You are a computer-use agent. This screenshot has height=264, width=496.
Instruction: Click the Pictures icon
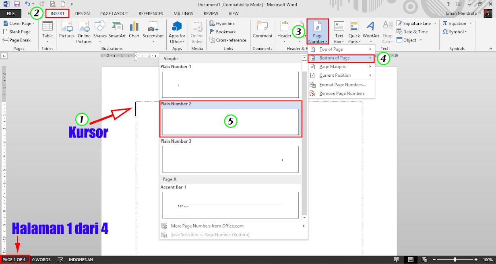67,30
